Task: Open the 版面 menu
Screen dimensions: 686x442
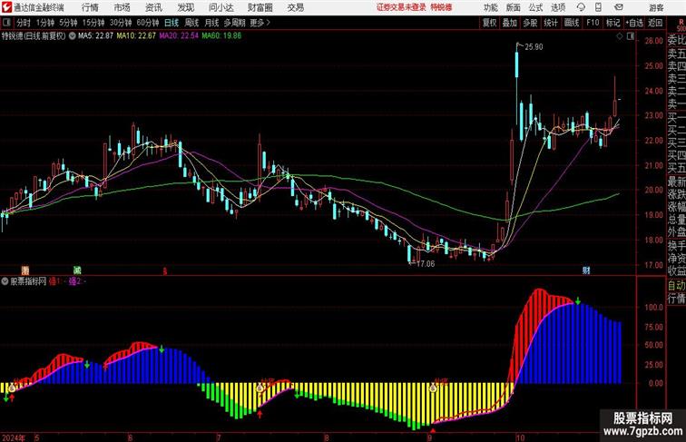Action: [x=514, y=7]
